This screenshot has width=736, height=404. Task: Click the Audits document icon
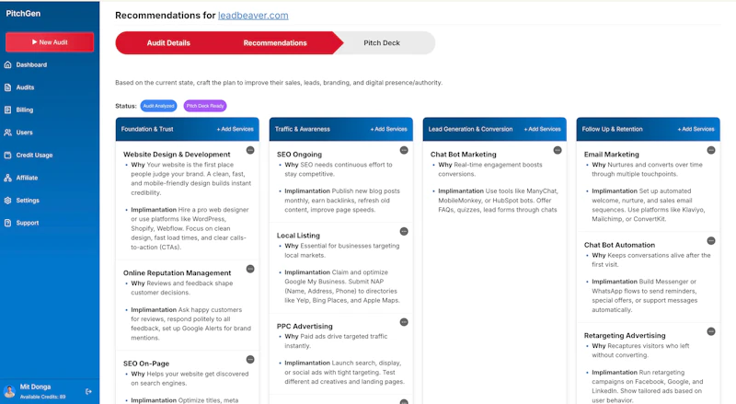tap(7, 87)
